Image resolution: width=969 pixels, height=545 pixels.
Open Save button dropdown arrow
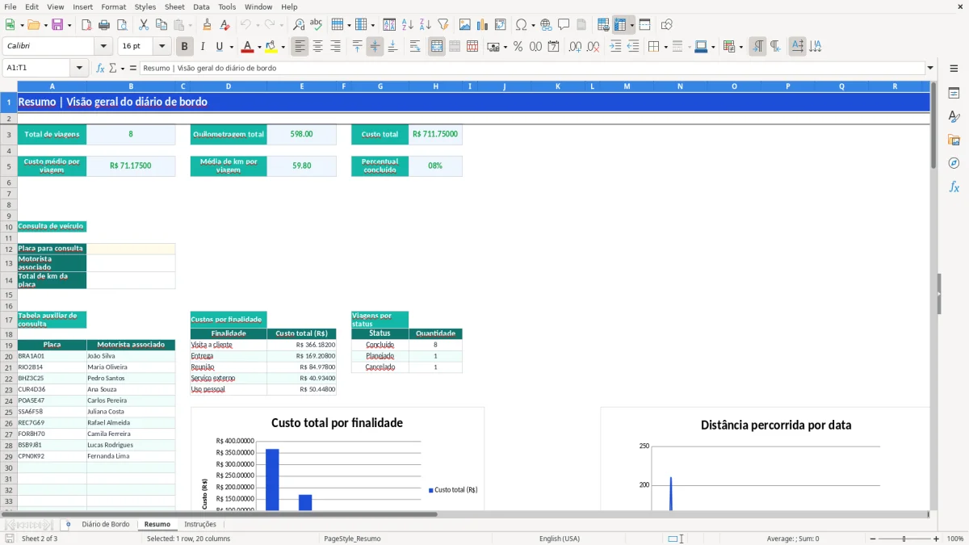(x=69, y=25)
